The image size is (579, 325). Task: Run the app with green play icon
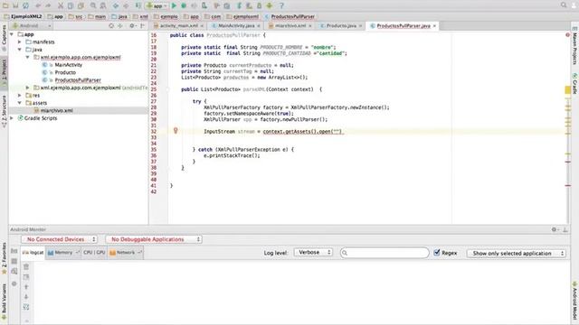pos(174,5)
